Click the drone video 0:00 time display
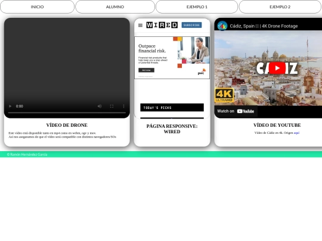 click(20, 106)
